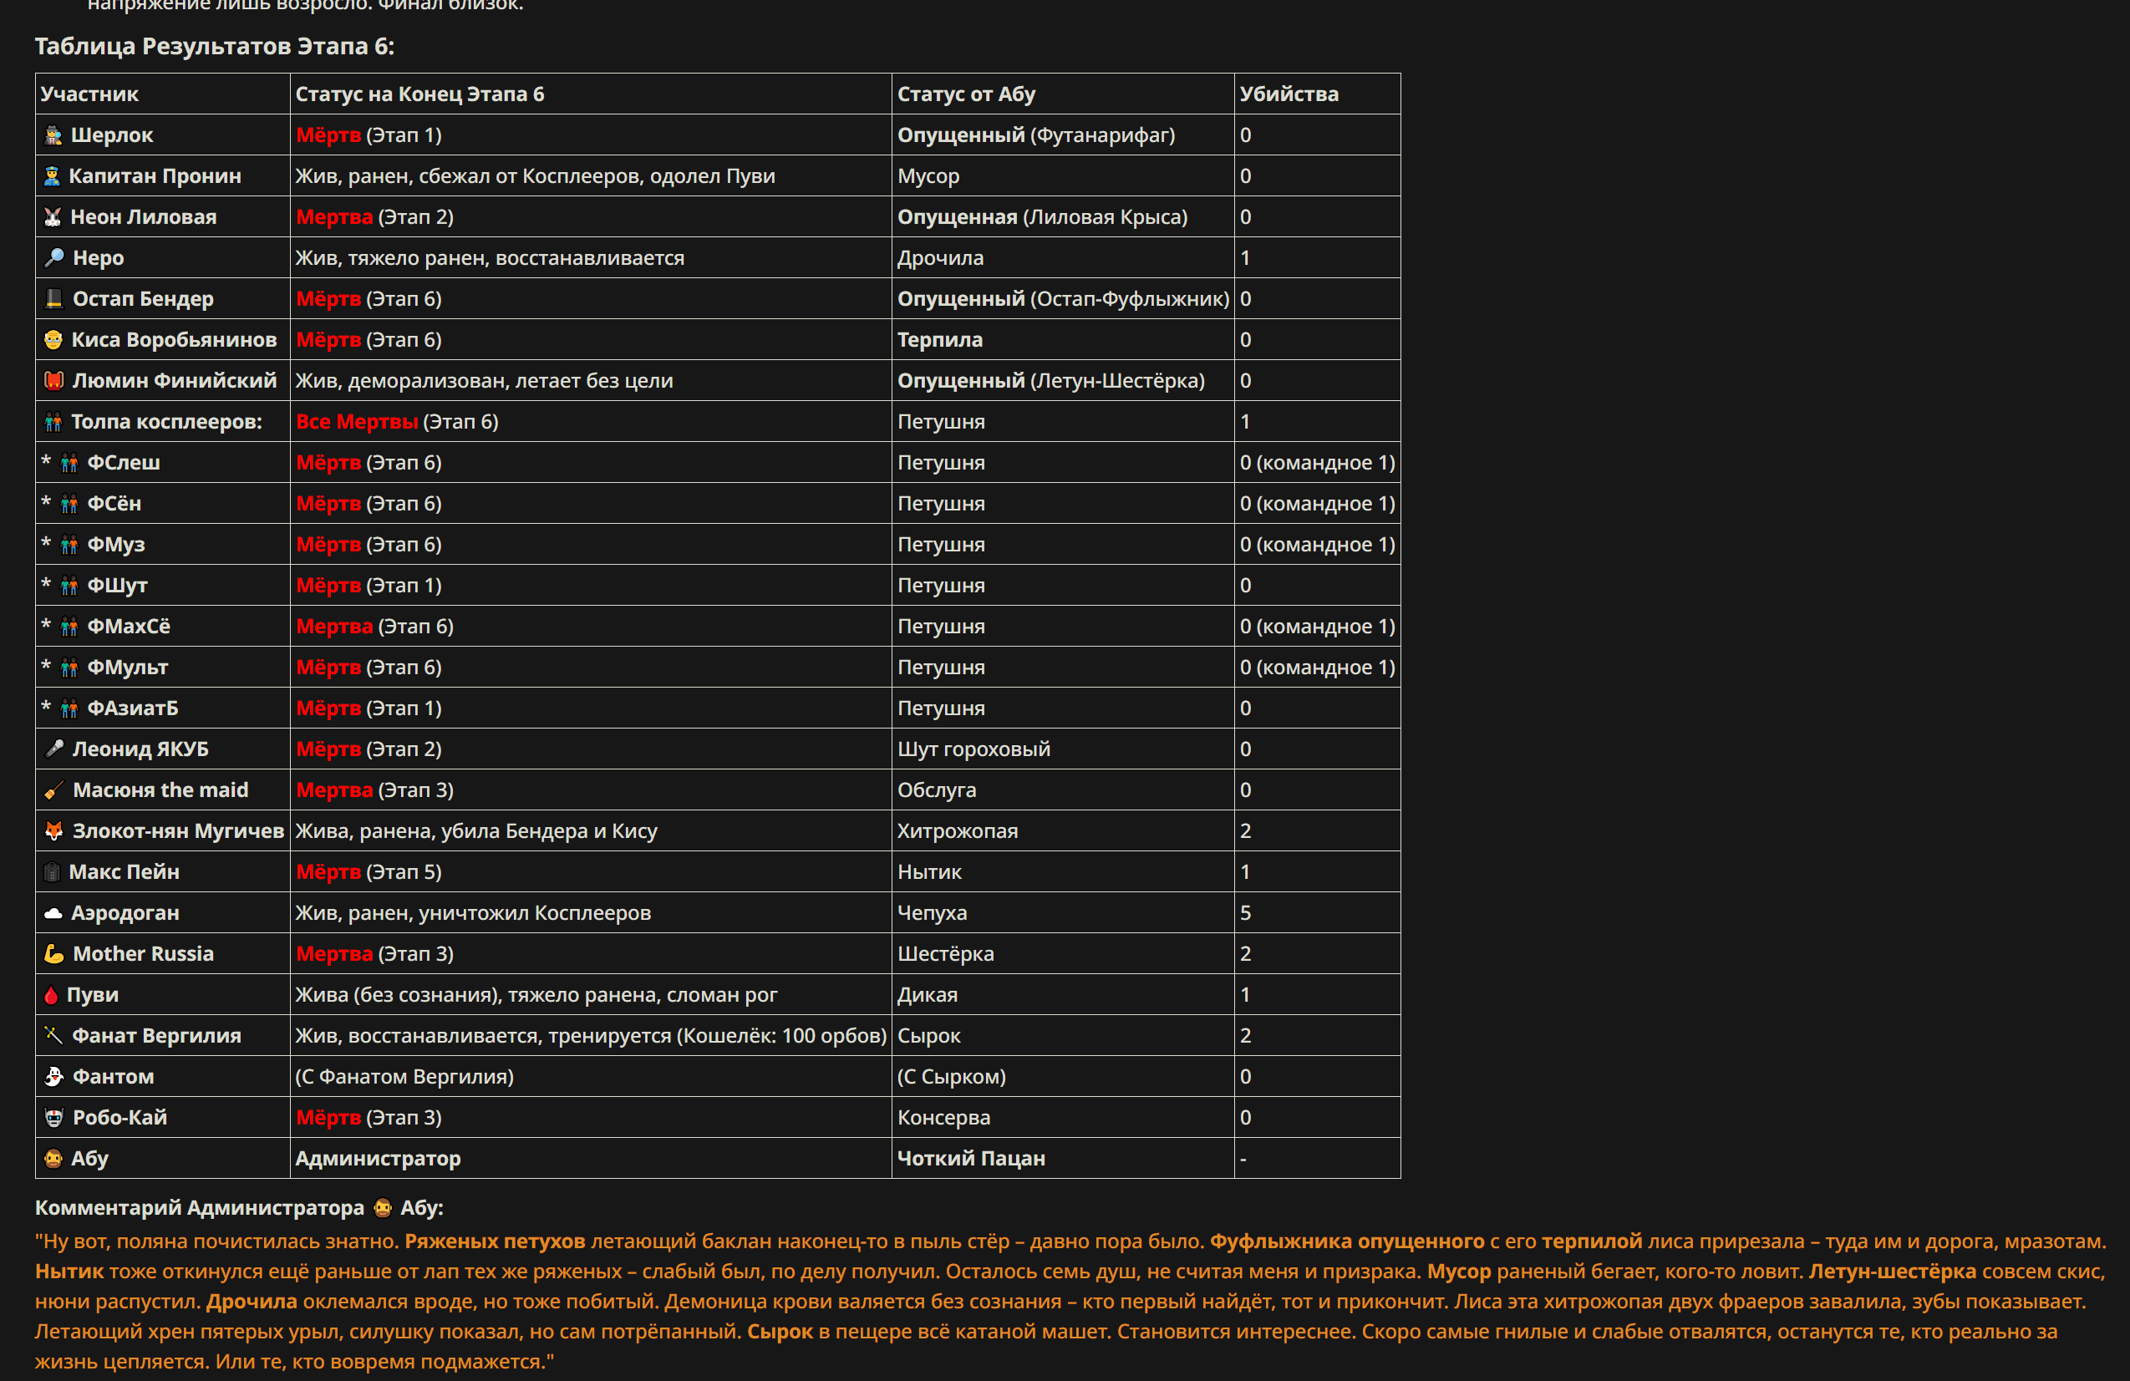Click 0 (командное 1) in the ФМахСё row
The width and height of the screenshot is (2130, 1381).
(1318, 627)
